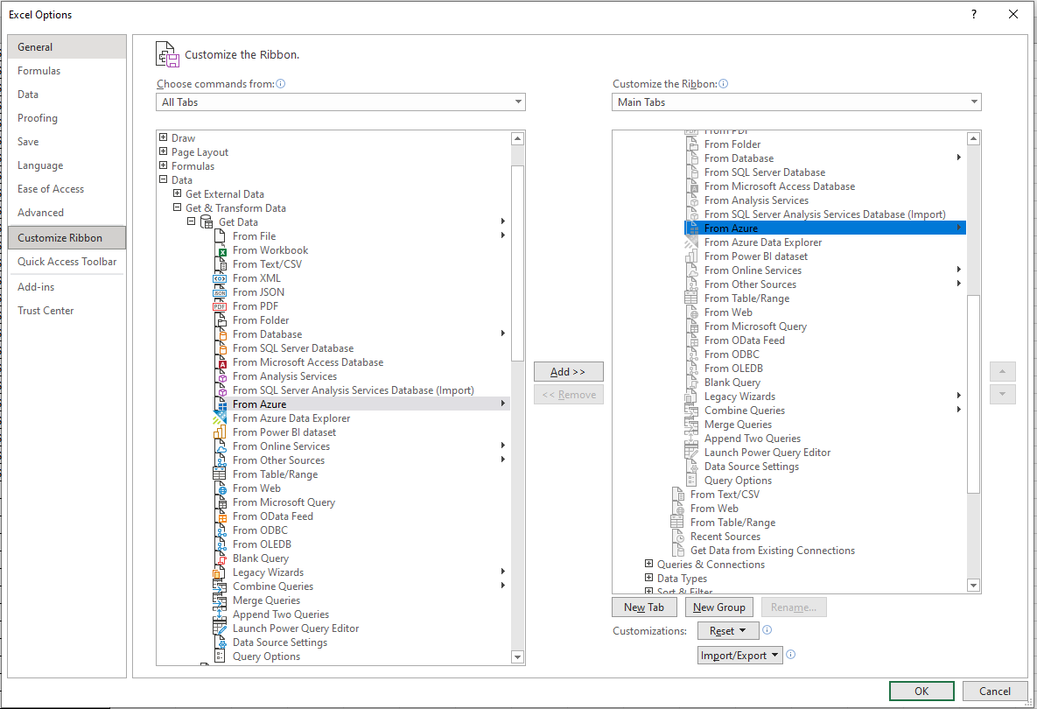Select Legacy Wizards in left commands list

click(x=361, y=572)
